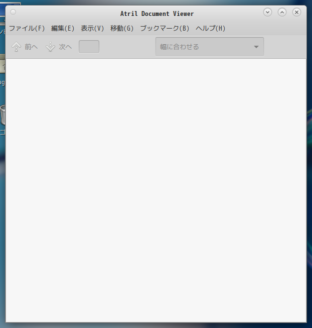Open the ブックマーク(B) menu
Viewport: 312px width, 328px height.
(165, 28)
